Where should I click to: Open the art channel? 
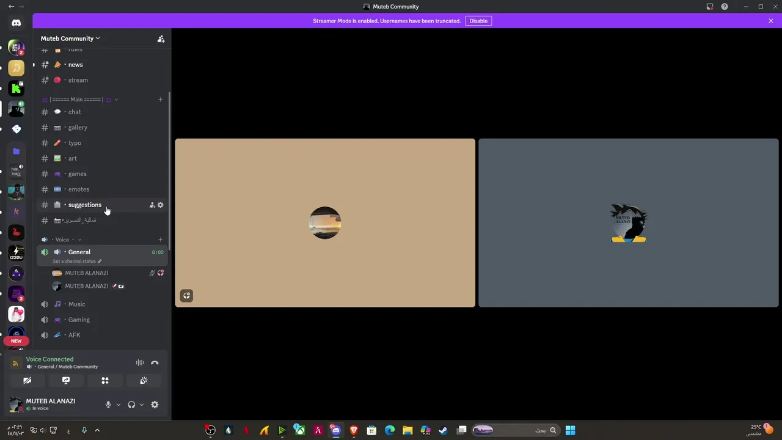[x=102, y=158]
